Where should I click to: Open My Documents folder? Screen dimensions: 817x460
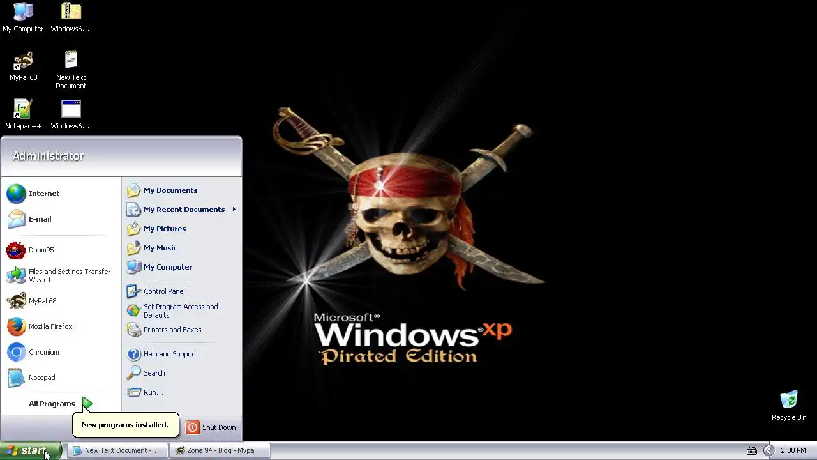click(x=181, y=190)
